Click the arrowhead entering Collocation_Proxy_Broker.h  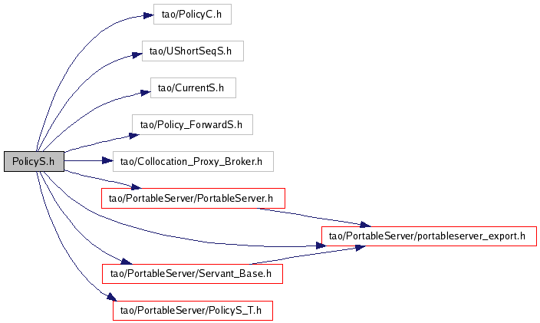[x=107, y=161]
